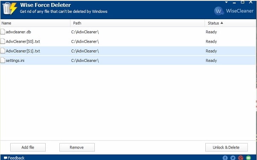Select the AdwCleaner[S0].txt file row

(128, 41)
